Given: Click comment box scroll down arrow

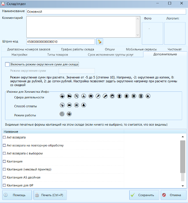Looking at the screenshot, I should (138, 35).
